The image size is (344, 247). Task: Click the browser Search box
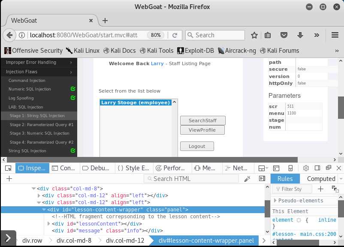point(215,35)
